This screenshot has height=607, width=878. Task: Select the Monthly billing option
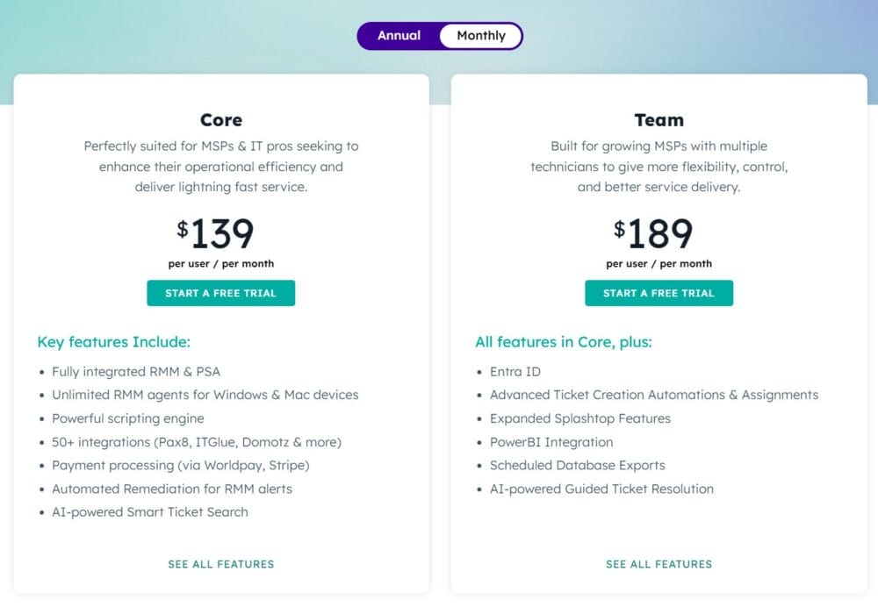pyautogui.click(x=481, y=36)
